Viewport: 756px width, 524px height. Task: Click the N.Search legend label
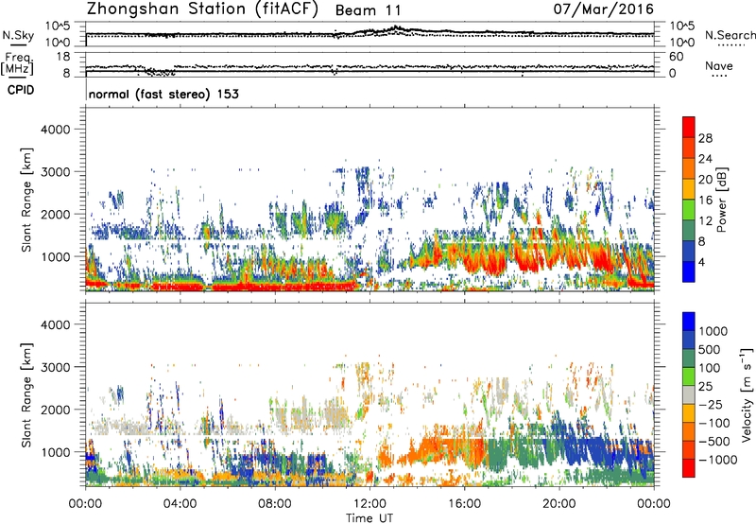(730, 35)
